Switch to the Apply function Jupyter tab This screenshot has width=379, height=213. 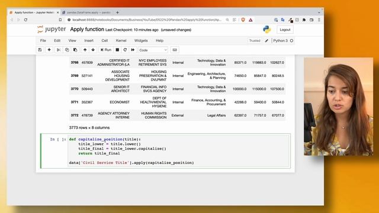point(34,12)
